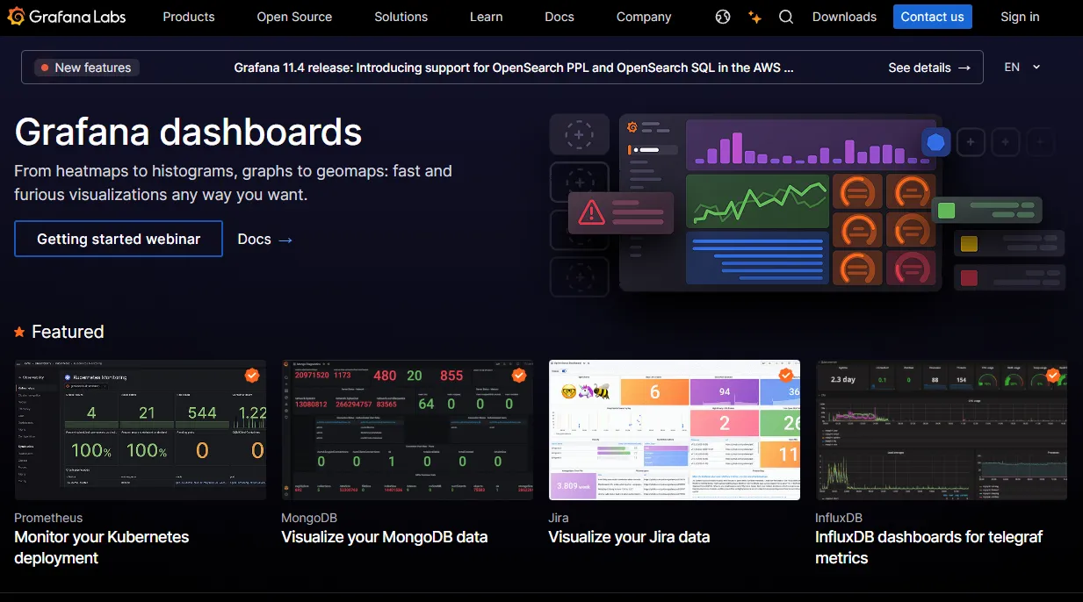Open InfluxDB dashboards for telegraf metrics title
This screenshot has height=602, width=1083.
pos(928,548)
